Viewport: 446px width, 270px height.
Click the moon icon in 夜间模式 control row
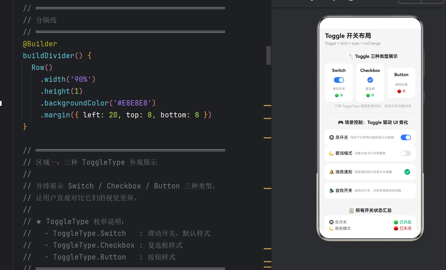tap(331, 153)
